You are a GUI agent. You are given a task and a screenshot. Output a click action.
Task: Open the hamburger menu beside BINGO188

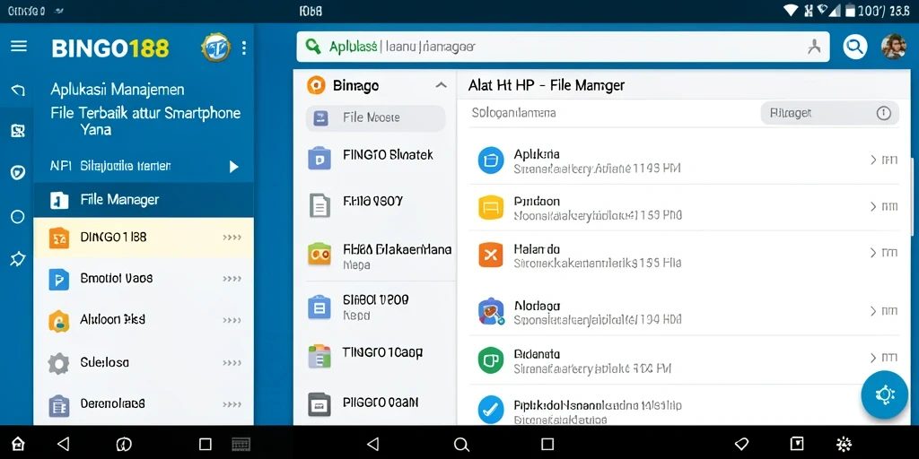(19, 47)
